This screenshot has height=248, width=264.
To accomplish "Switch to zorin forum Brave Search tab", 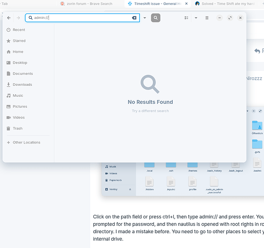I will (89, 3).
